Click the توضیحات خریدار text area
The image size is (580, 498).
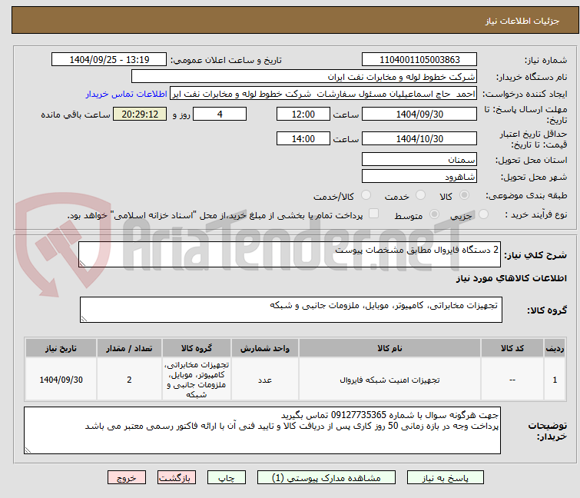pyautogui.click(x=262, y=430)
